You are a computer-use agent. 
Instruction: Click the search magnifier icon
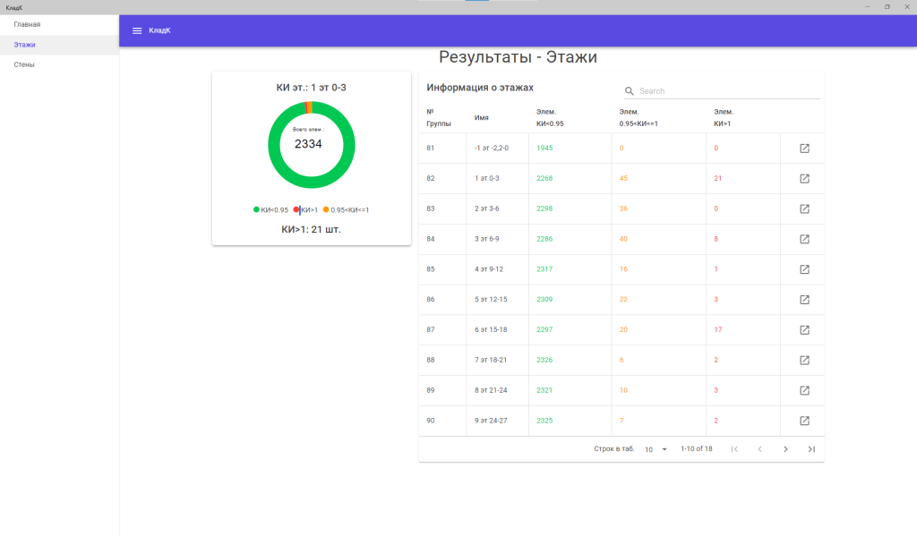[630, 91]
